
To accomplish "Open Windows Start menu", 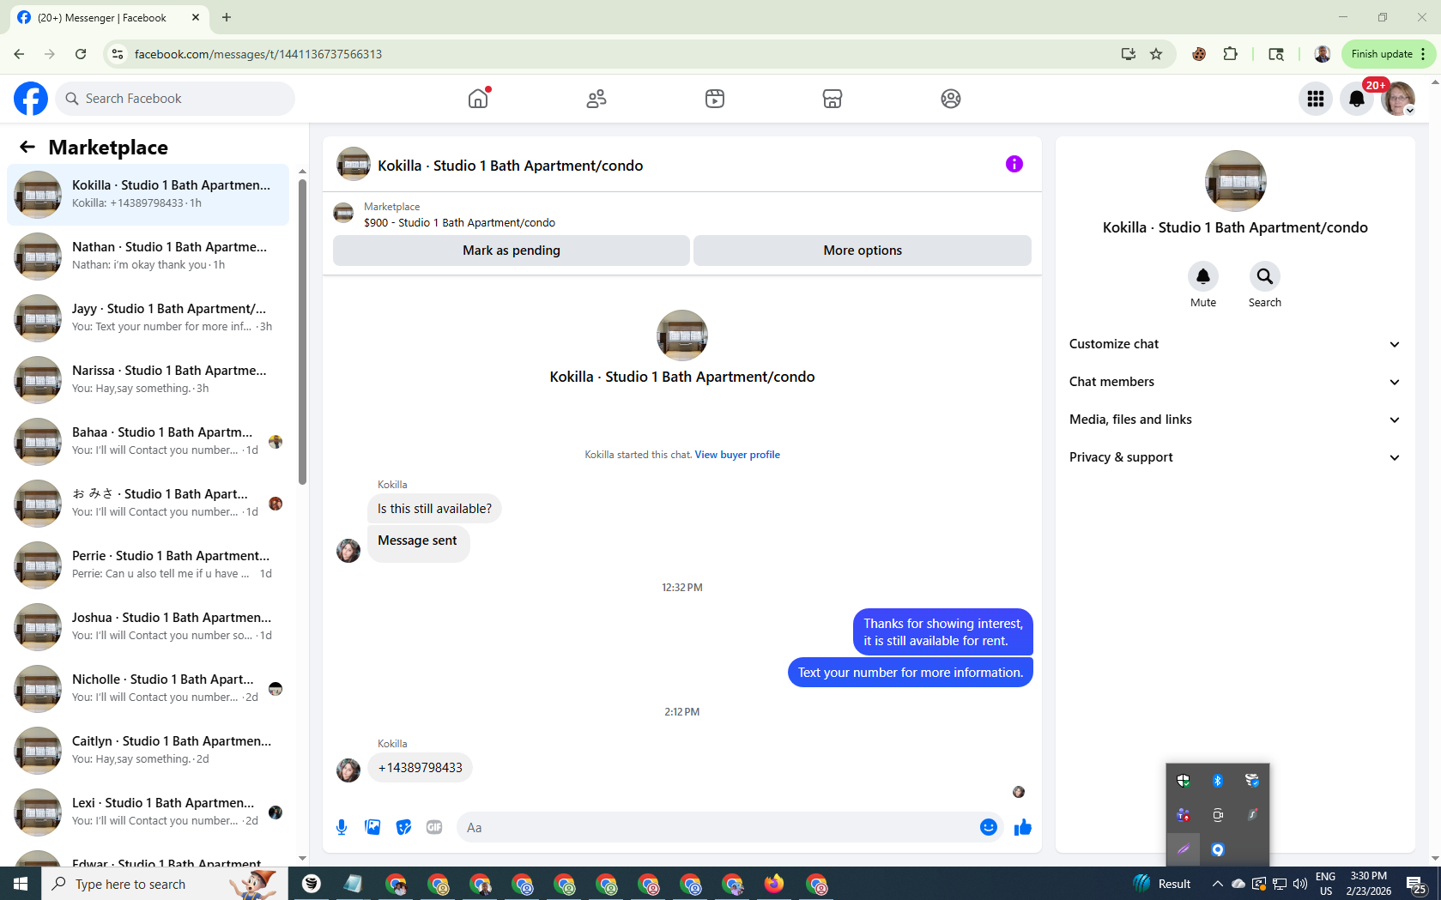I will tap(21, 884).
